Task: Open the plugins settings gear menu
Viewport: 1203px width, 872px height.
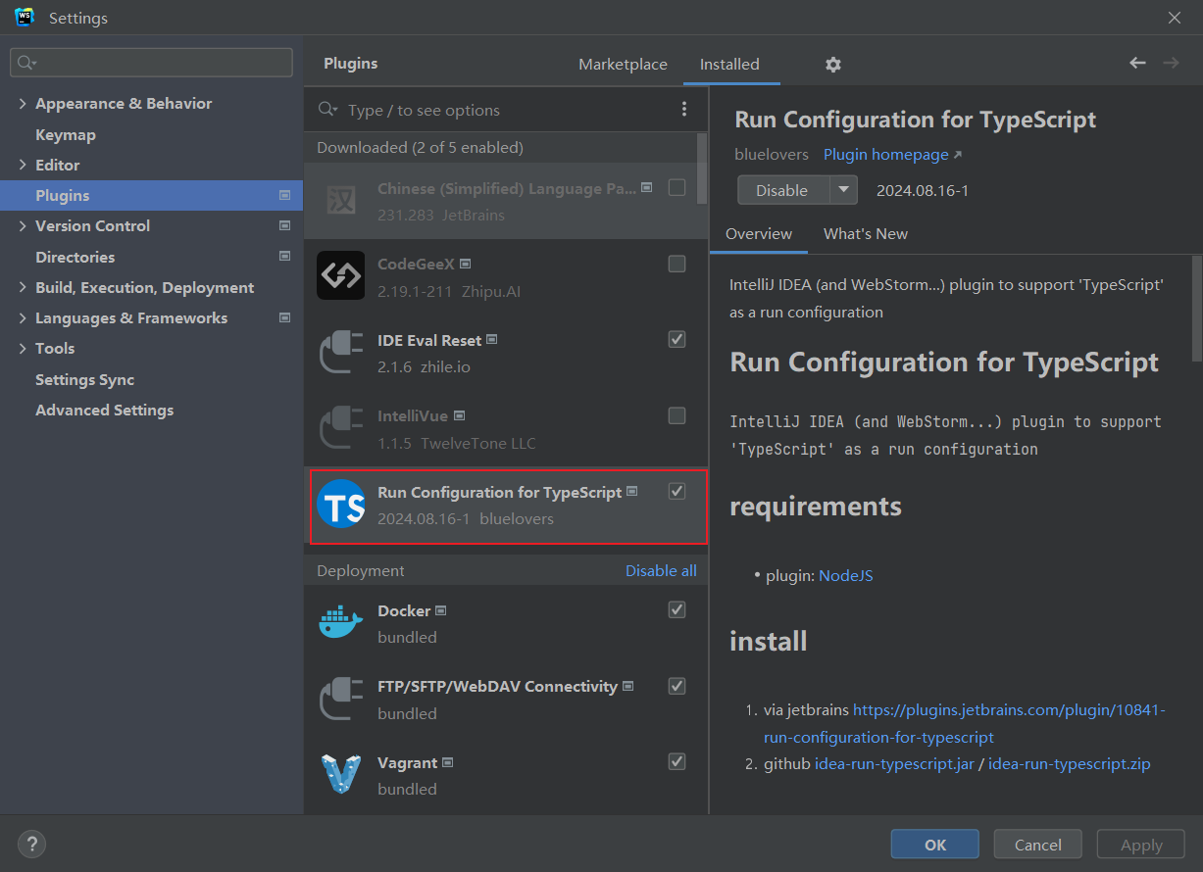Action: 832,64
